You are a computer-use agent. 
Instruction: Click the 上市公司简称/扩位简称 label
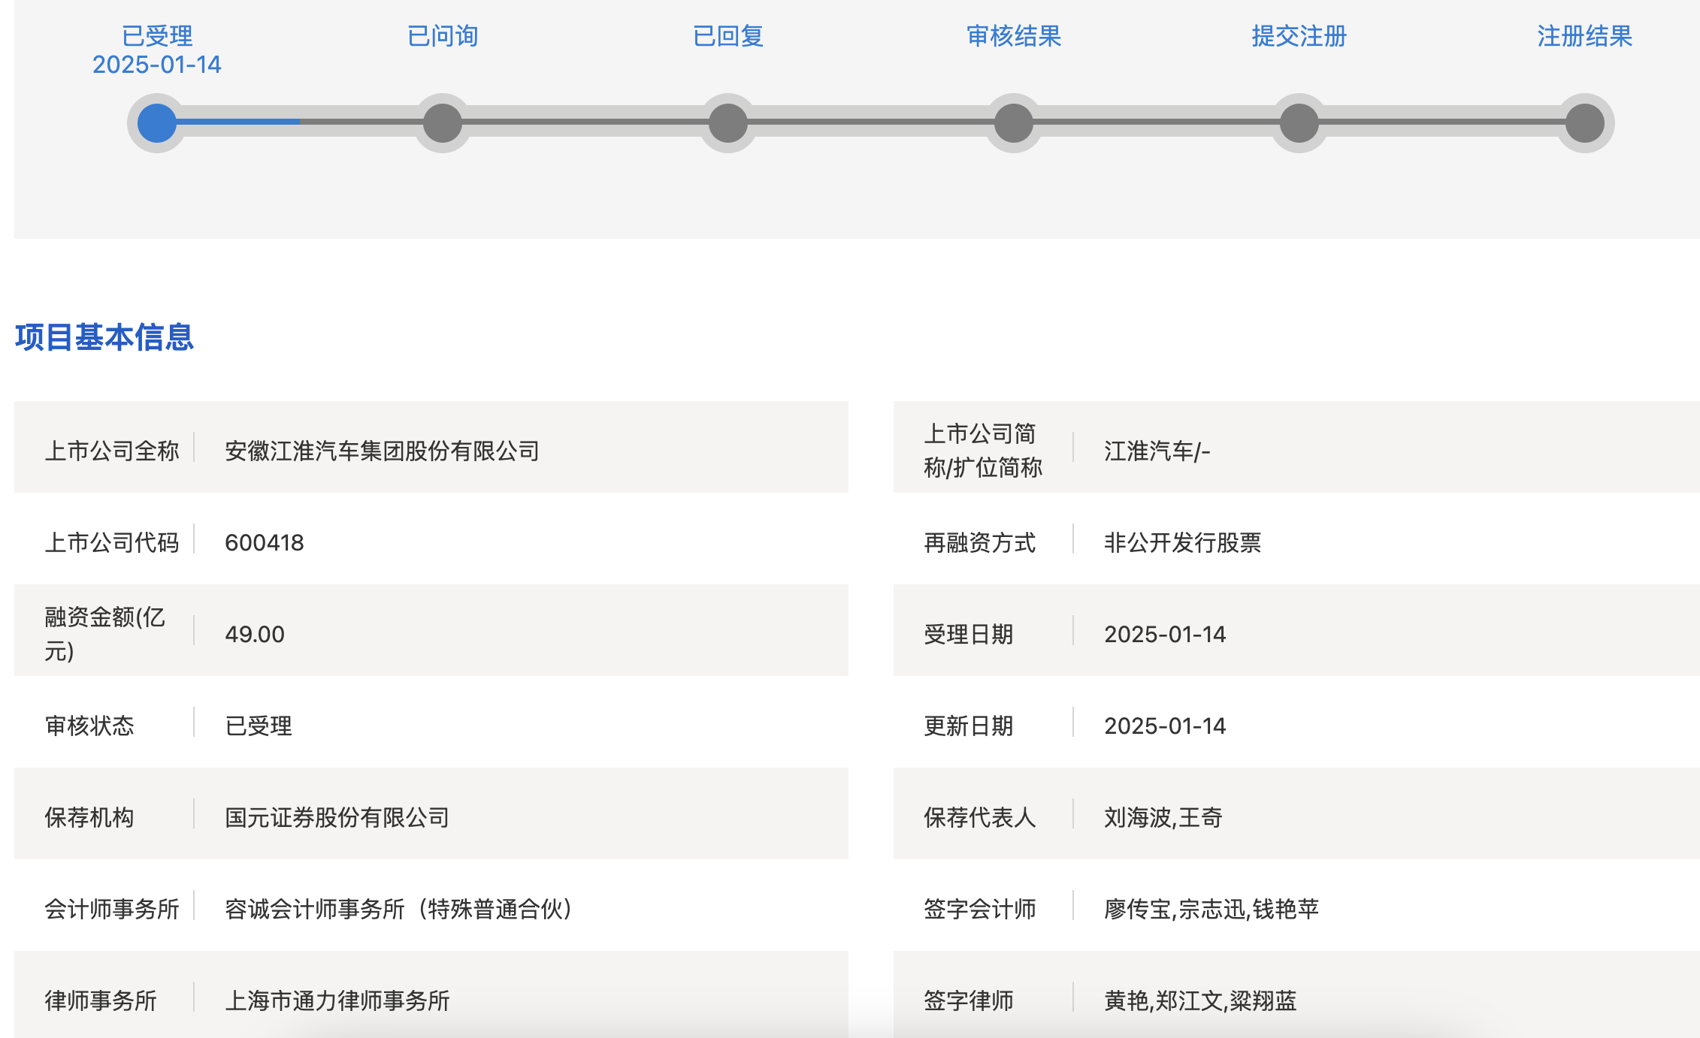(x=983, y=451)
